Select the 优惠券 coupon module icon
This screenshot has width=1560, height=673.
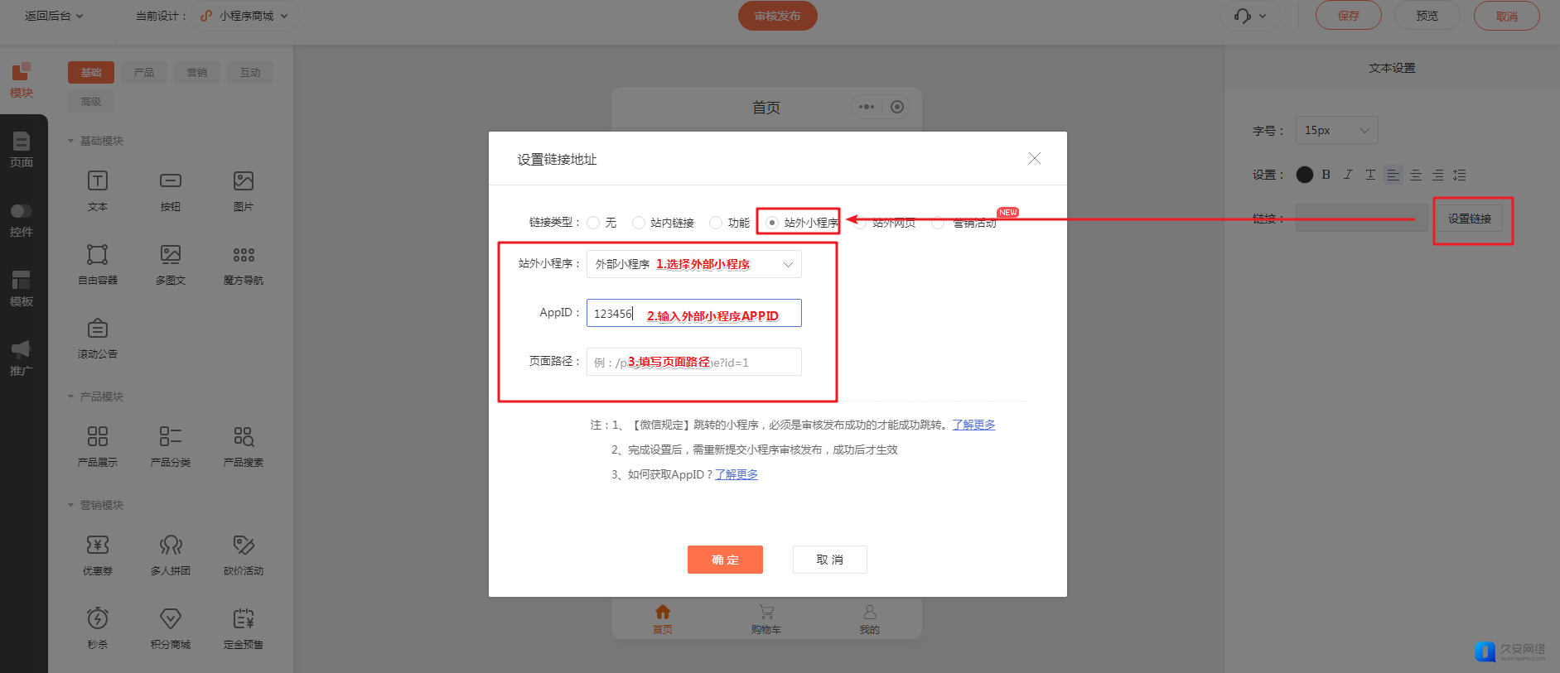tap(98, 546)
